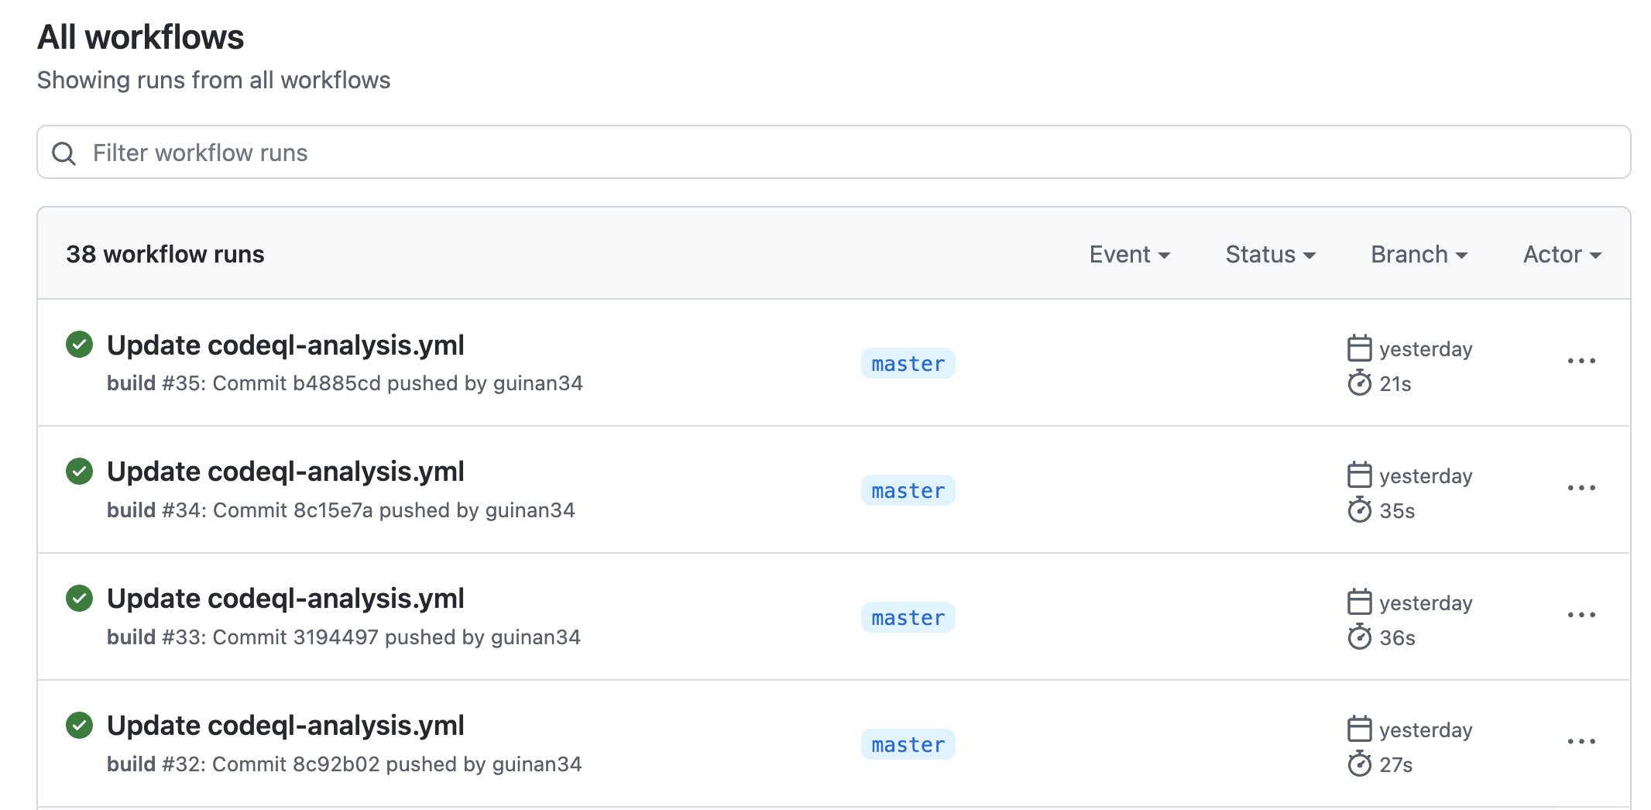This screenshot has height=810, width=1651.
Task: Click the green check icon on build #33
Action: pos(80,598)
